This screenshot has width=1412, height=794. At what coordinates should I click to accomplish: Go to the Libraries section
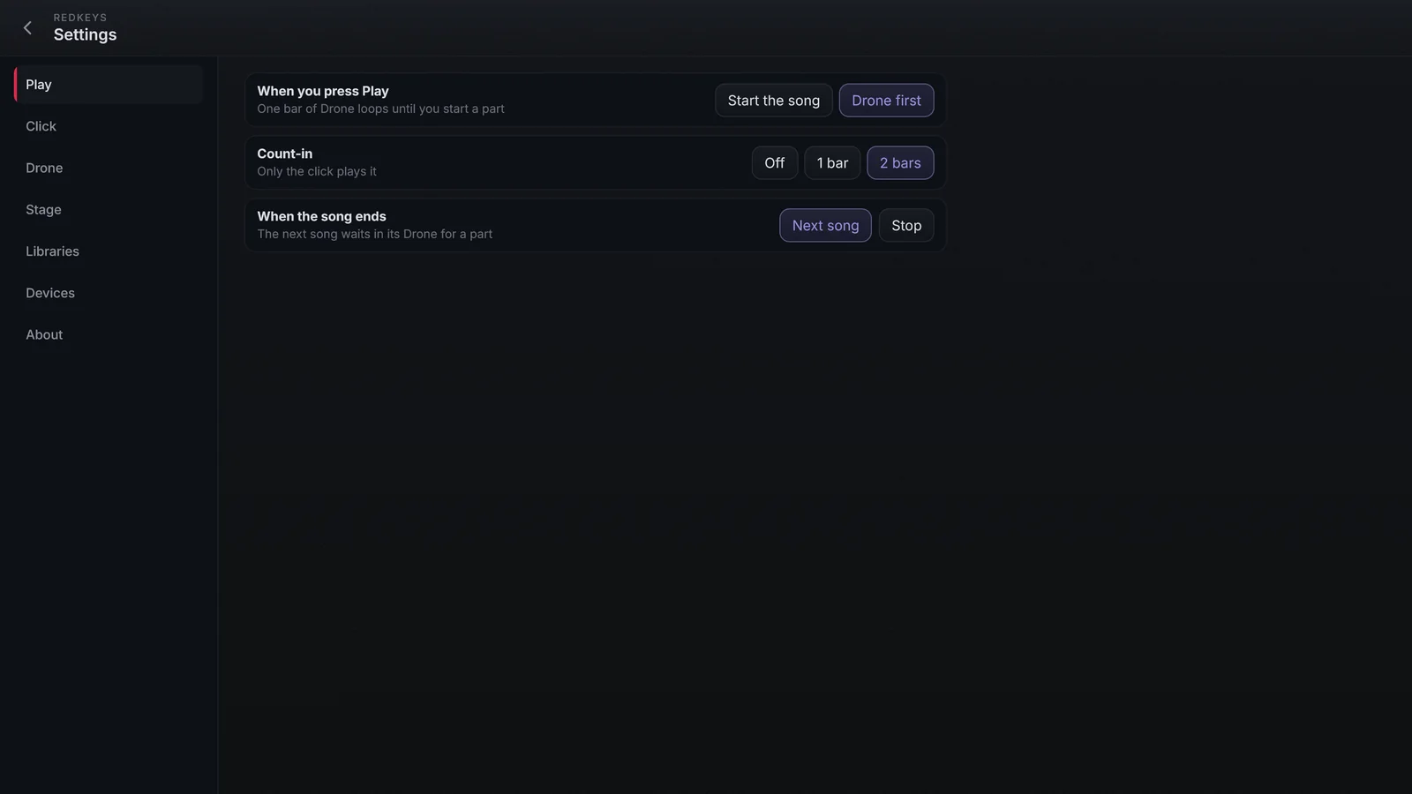coord(109,251)
